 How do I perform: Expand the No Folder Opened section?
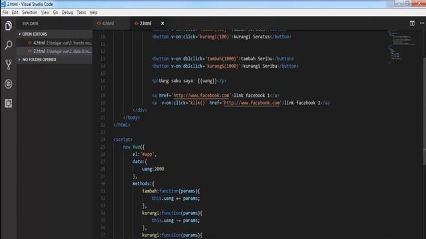pos(55,60)
